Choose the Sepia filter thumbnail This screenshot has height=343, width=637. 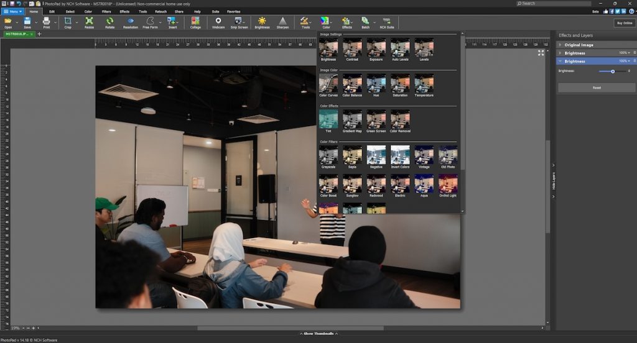pos(352,157)
